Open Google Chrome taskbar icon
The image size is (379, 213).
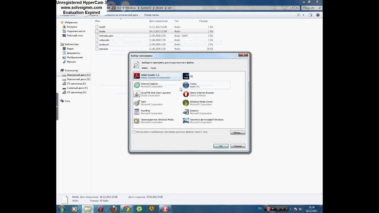(x=126, y=209)
